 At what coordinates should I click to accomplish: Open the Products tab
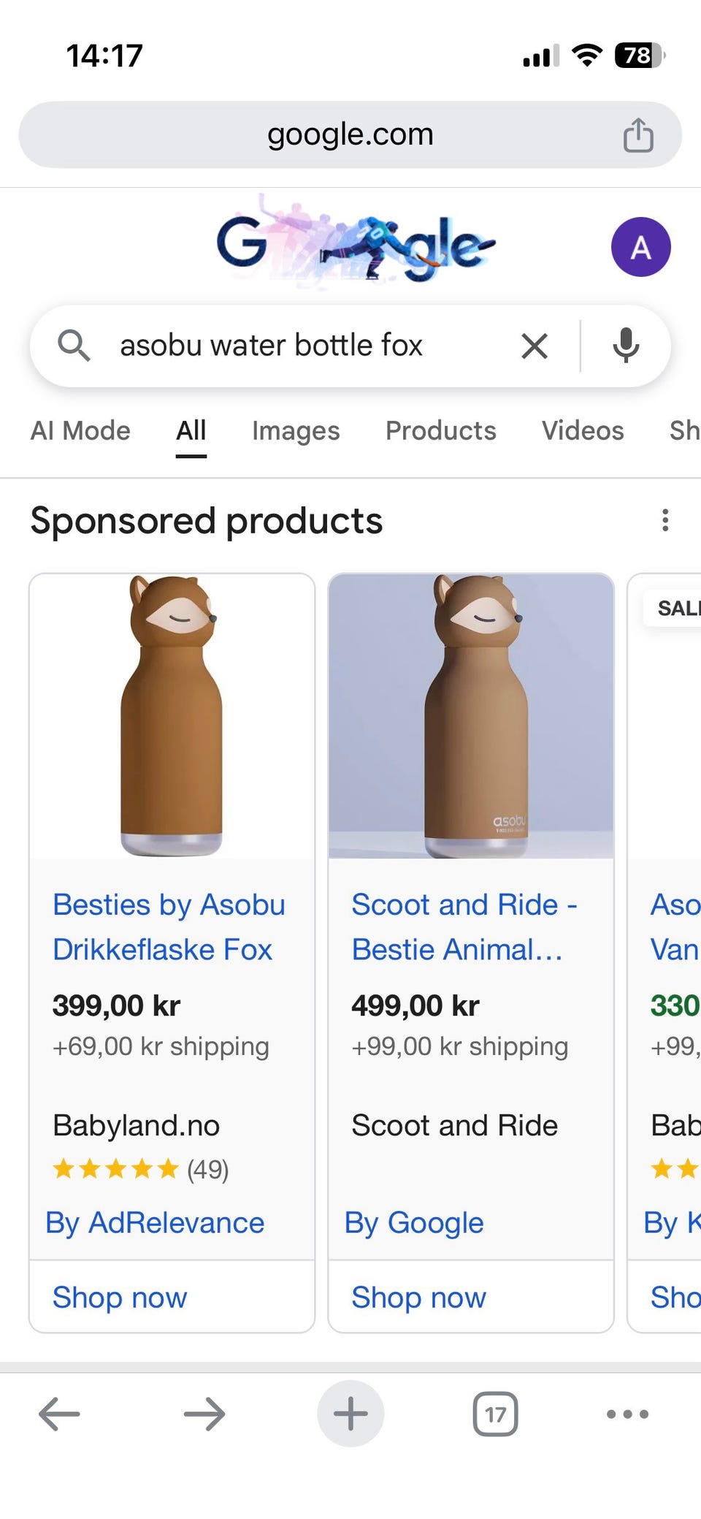point(440,431)
